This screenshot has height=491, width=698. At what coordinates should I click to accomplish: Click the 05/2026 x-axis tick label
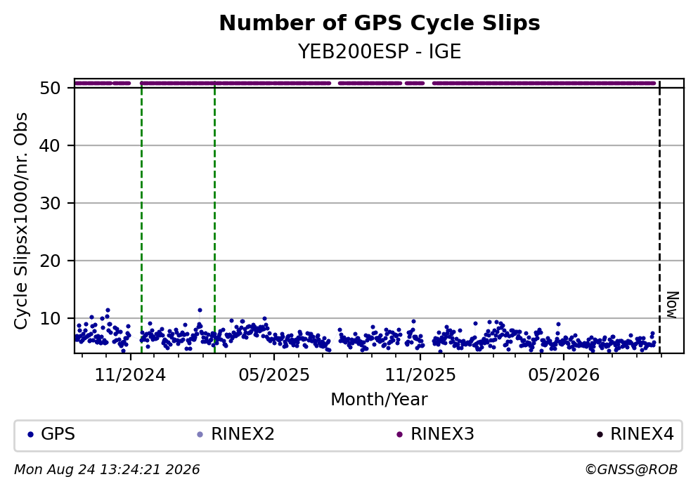[x=564, y=375]
